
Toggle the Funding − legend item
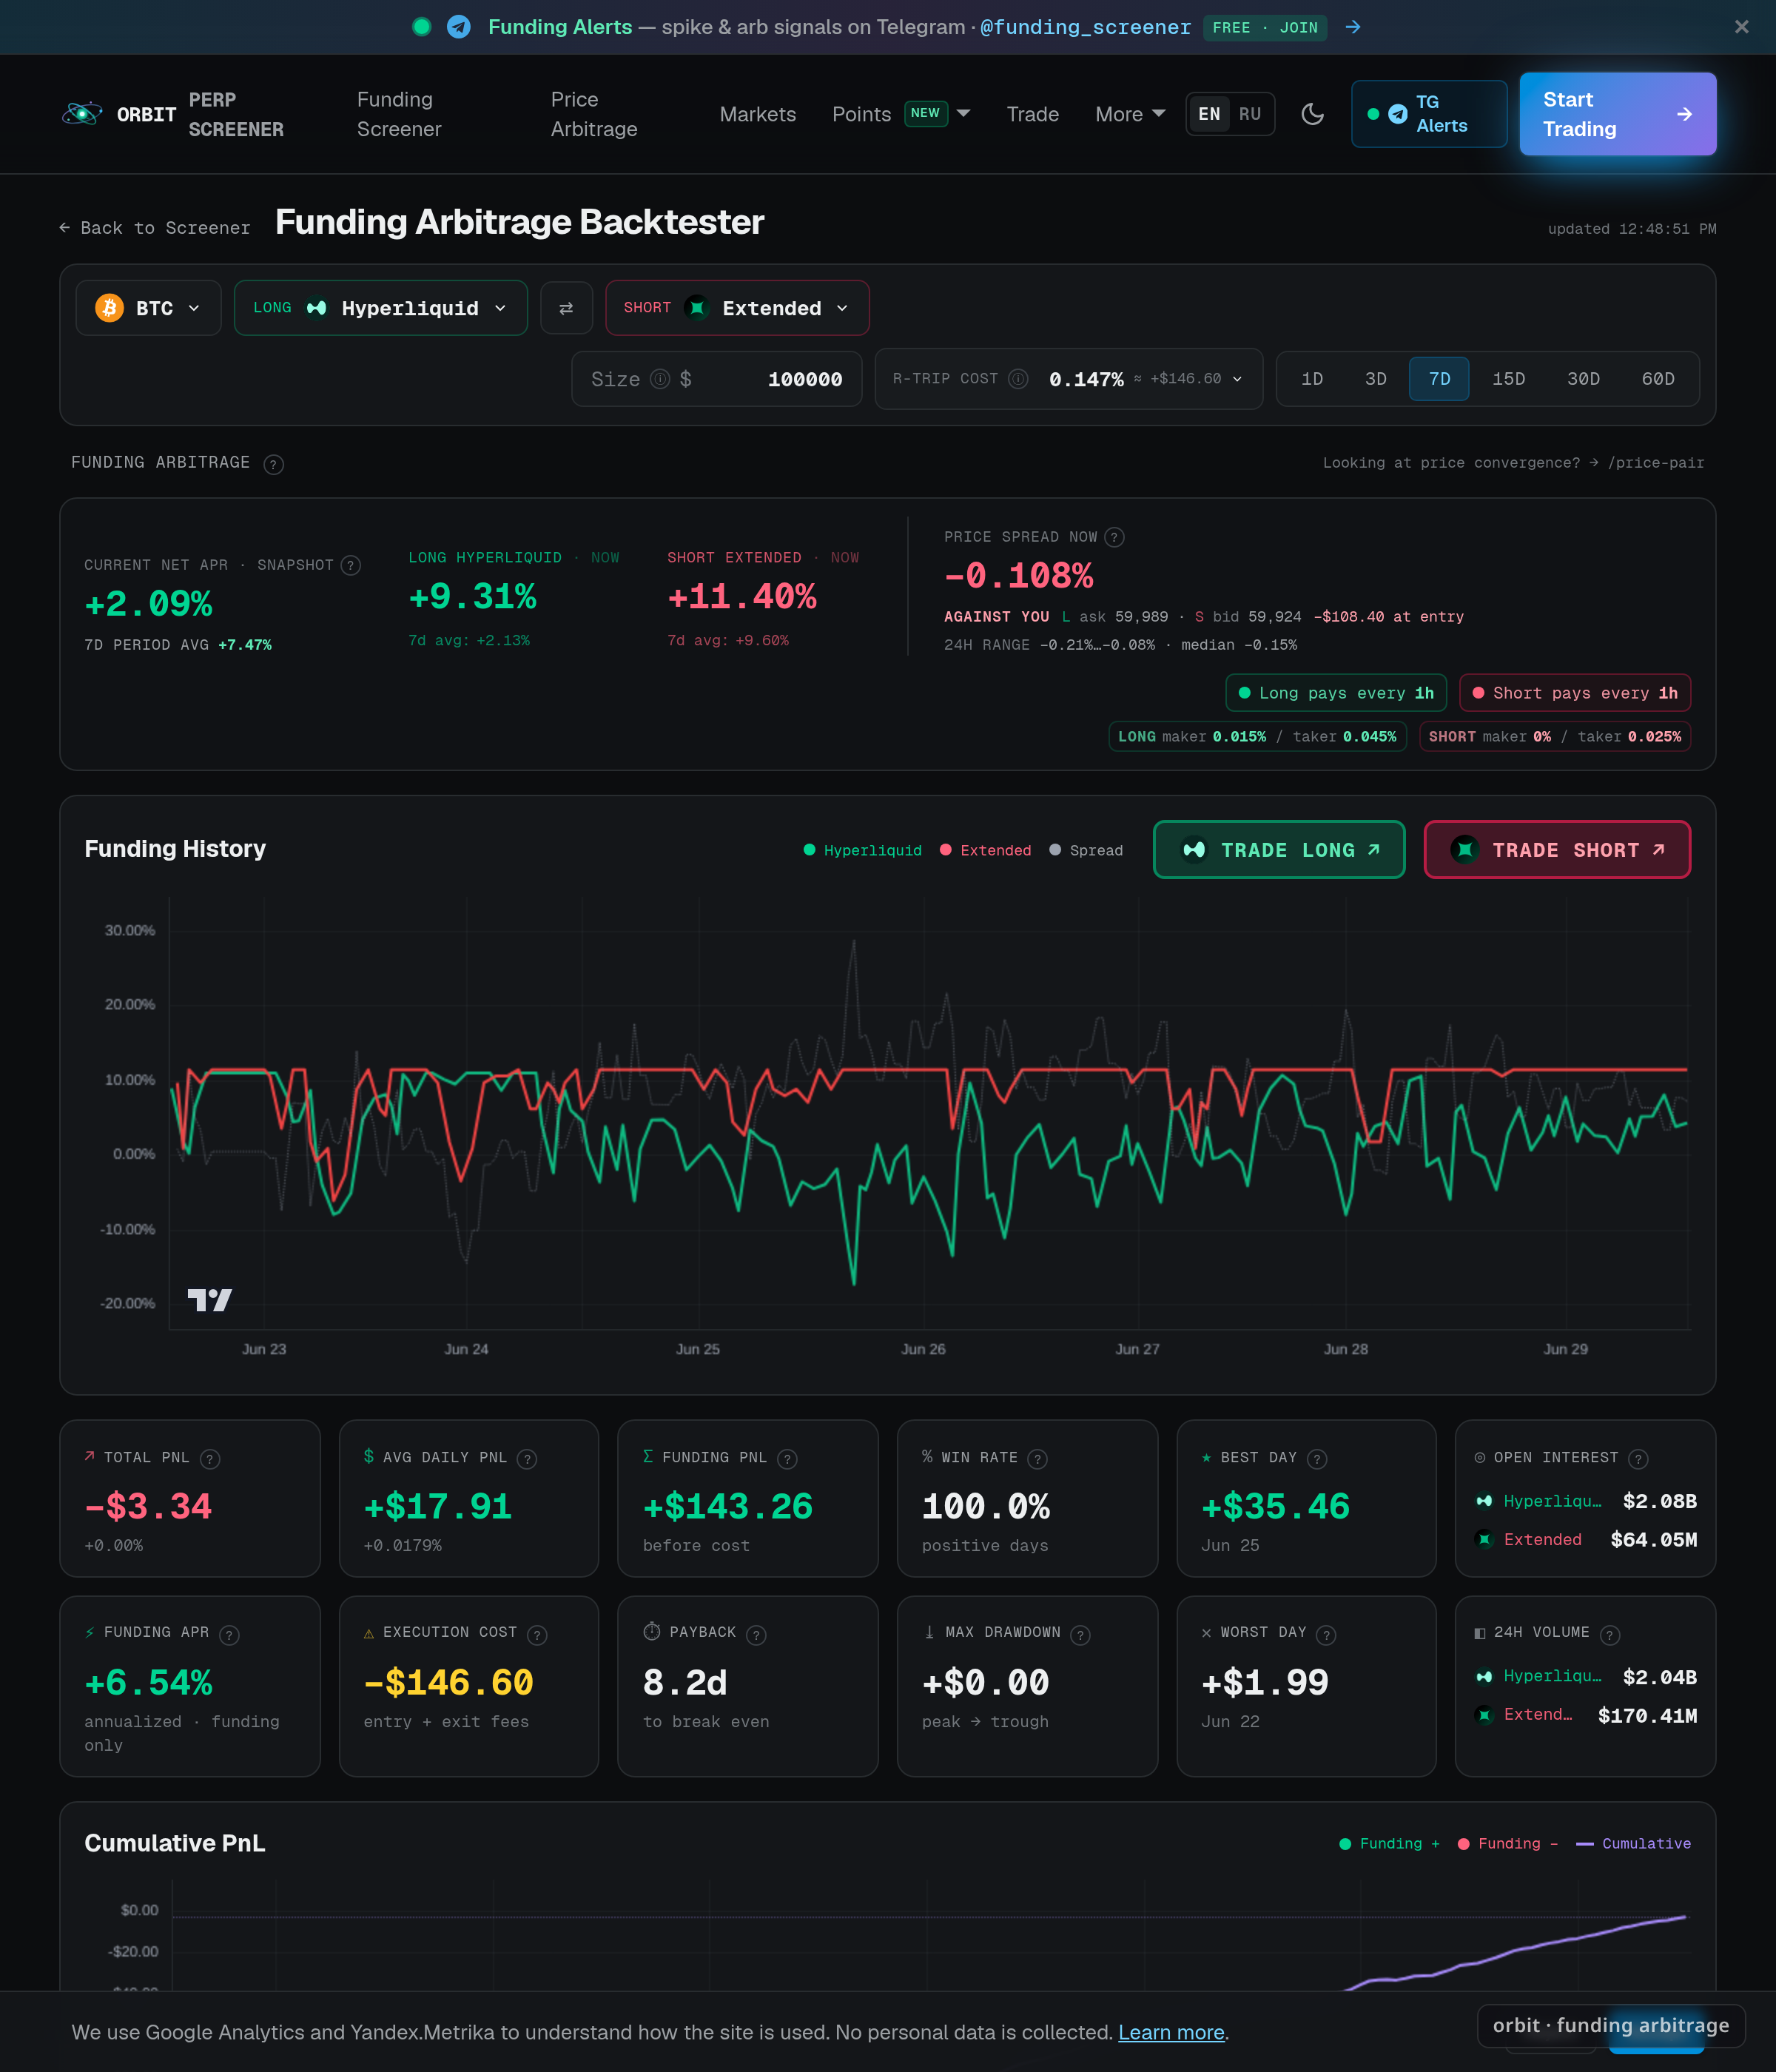click(1507, 1843)
